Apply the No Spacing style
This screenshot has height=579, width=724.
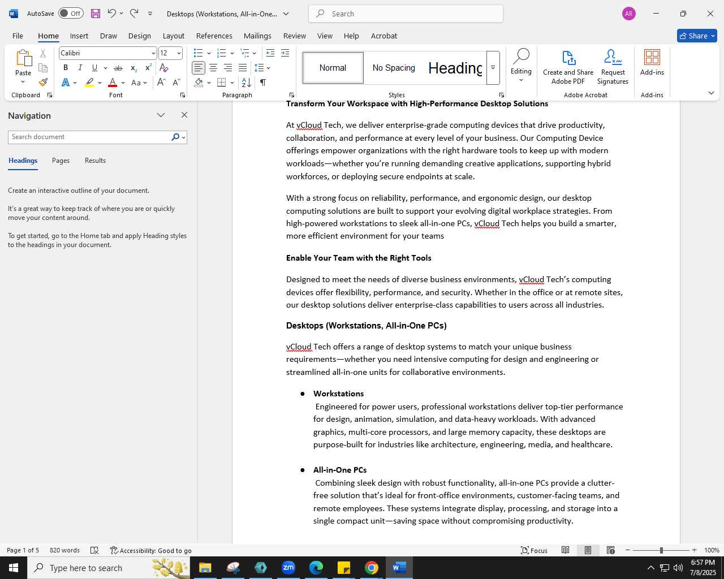tap(394, 68)
